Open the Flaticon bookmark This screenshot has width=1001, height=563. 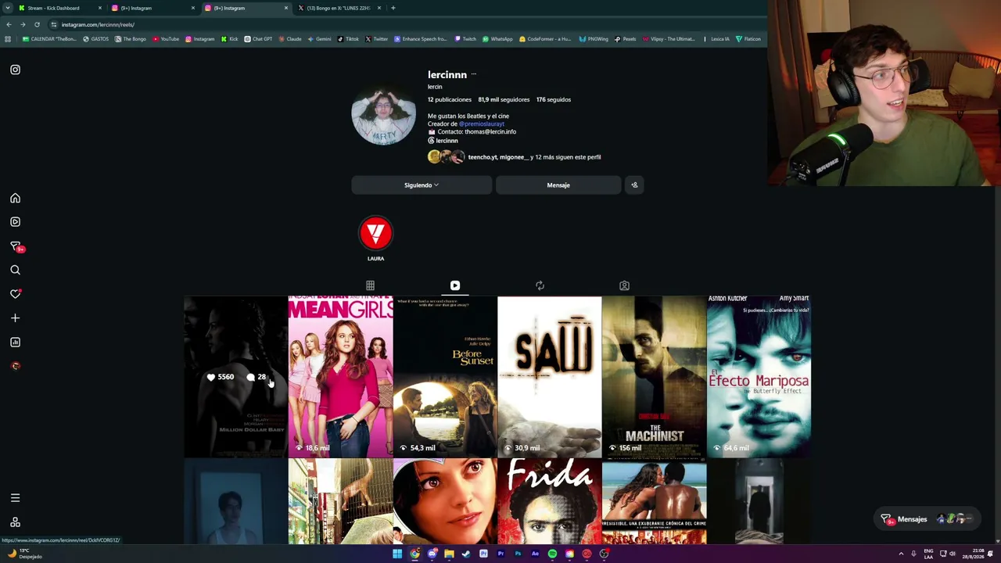pos(748,39)
